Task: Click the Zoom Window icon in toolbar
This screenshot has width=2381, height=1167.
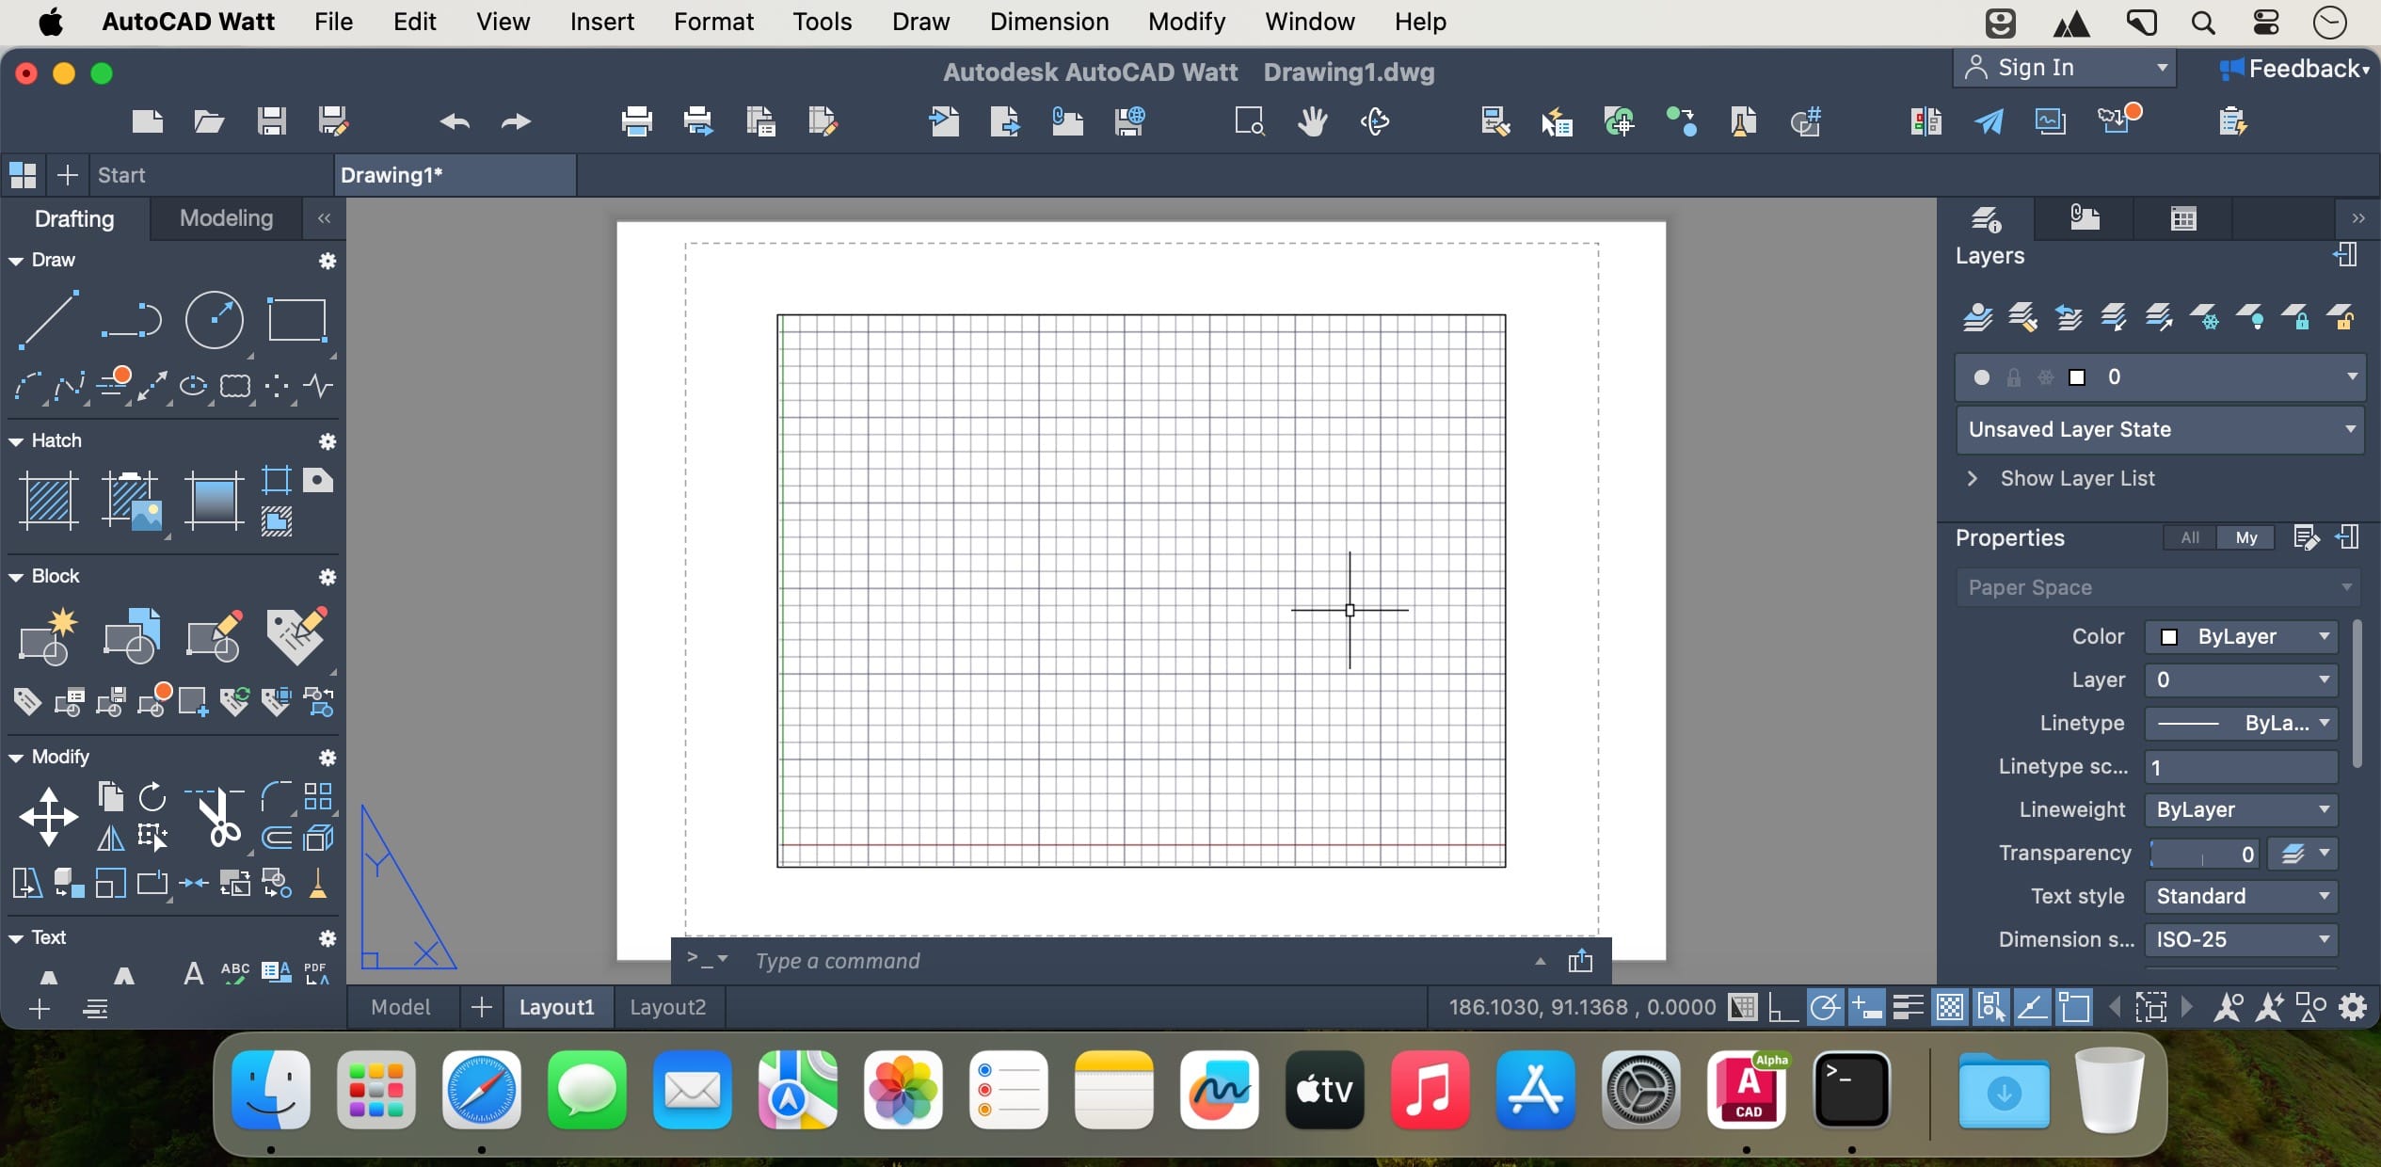Action: (1250, 121)
